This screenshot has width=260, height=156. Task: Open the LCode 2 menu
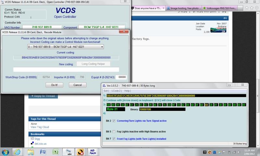click(116, 91)
